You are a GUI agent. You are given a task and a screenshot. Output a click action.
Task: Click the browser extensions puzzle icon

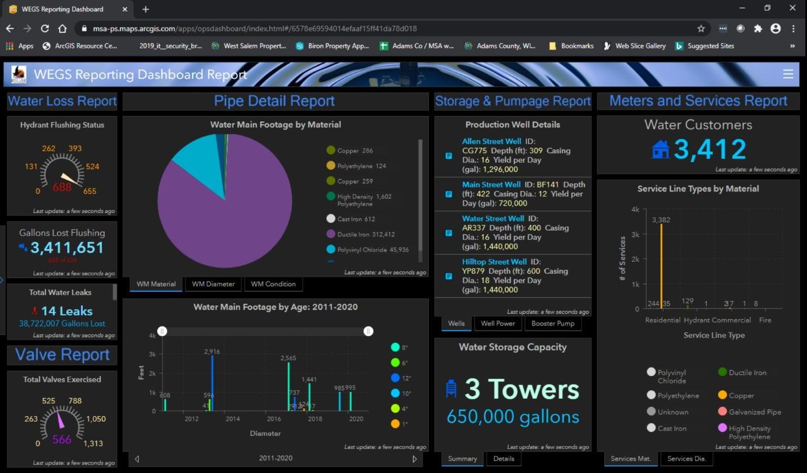[758, 28]
